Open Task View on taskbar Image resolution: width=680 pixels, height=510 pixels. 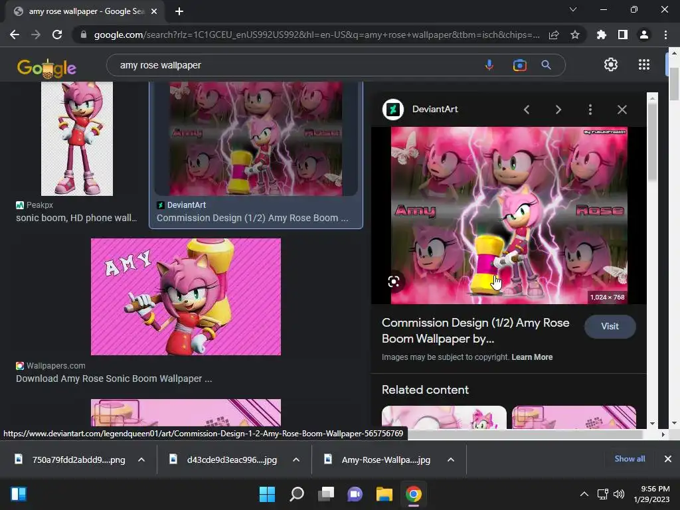[x=325, y=494]
